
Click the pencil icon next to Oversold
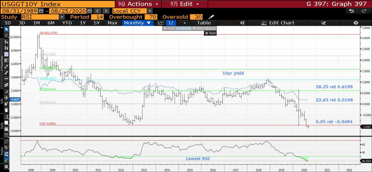click(x=211, y=17)
